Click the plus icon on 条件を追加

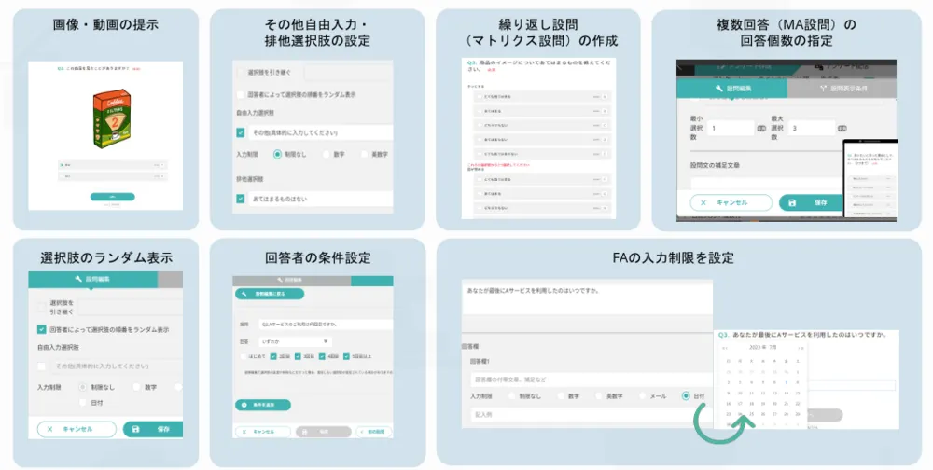click(243, 406)
